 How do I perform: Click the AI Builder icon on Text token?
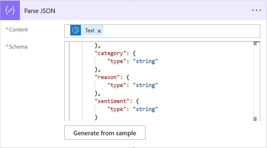tap(76, 30)
